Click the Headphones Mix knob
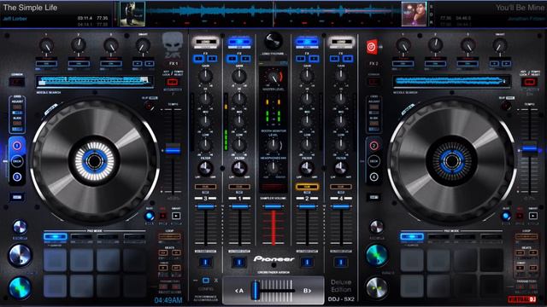 click(x=273, y=168)
